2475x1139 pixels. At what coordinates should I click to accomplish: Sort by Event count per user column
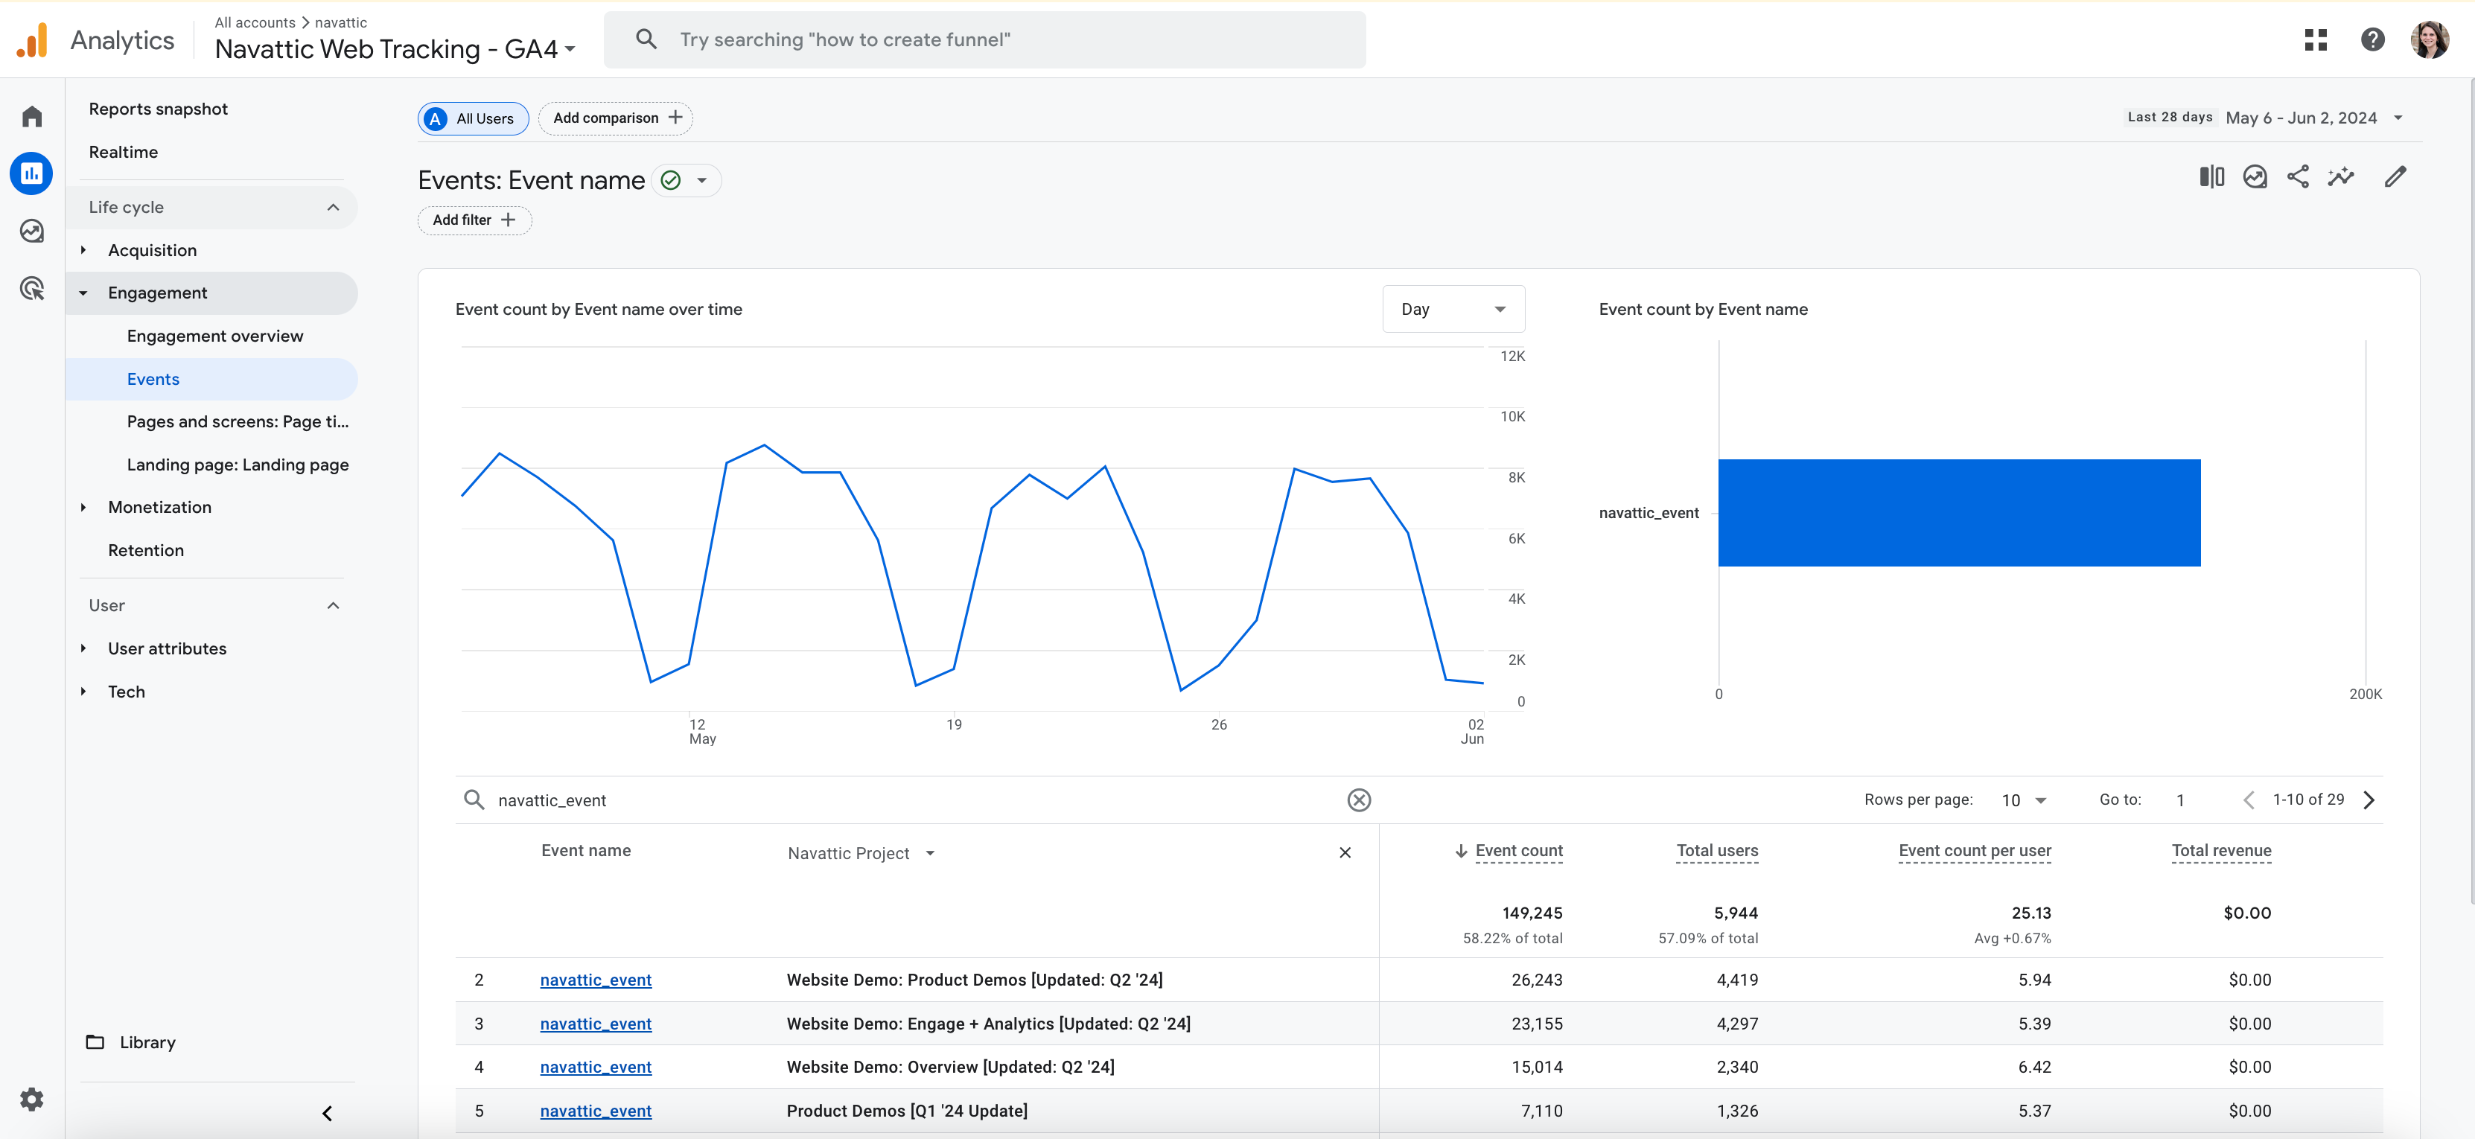click(x=1975, y=851)
